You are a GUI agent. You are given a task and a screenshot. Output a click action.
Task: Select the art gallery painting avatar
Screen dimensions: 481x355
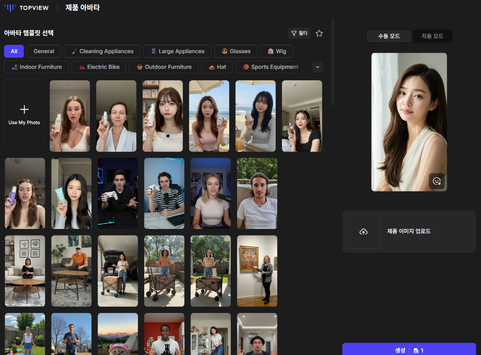(257, 271)
